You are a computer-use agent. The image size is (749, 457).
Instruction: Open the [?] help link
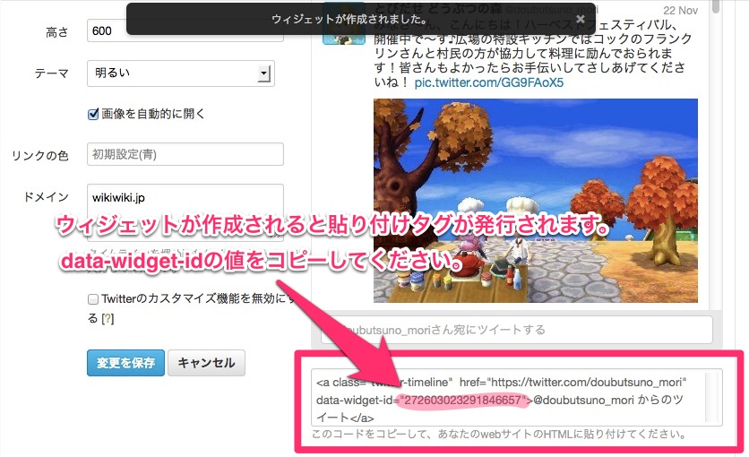click(108, 318)
